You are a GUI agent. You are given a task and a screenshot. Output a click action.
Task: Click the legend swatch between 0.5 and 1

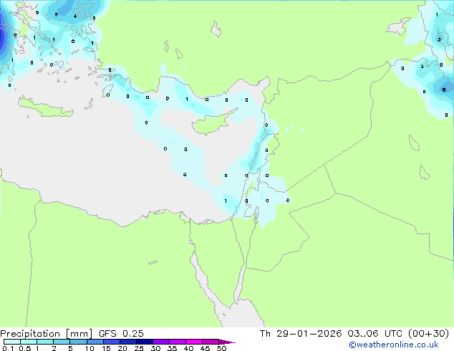(x=29, y=342)
